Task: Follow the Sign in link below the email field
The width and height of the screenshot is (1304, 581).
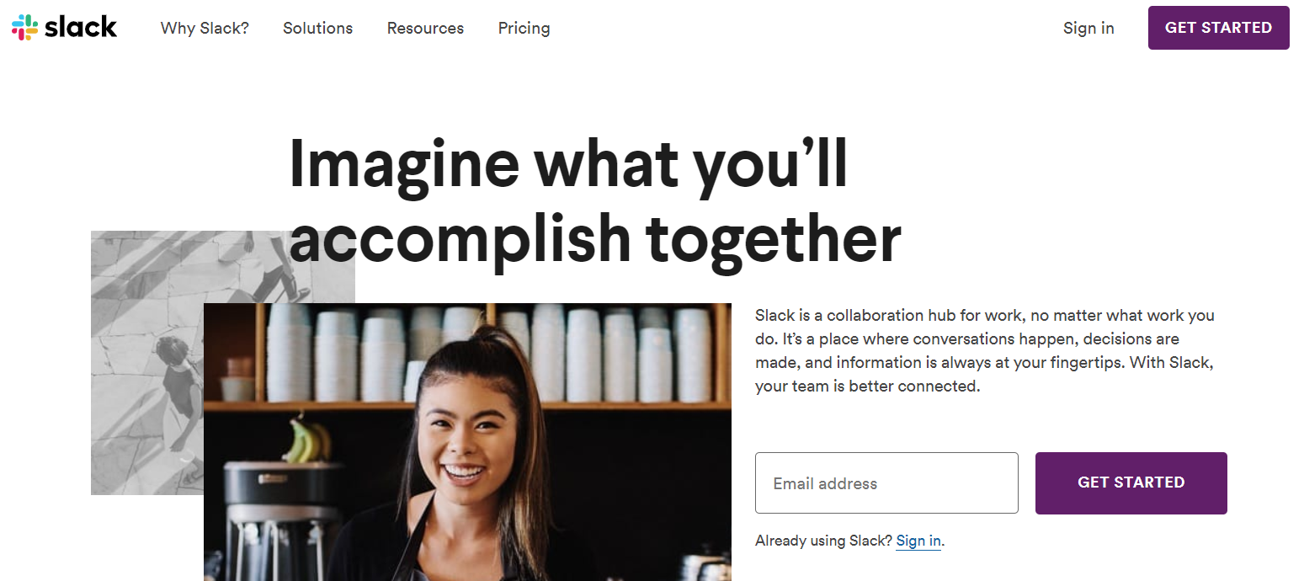Action: click(x=918, y=541)
